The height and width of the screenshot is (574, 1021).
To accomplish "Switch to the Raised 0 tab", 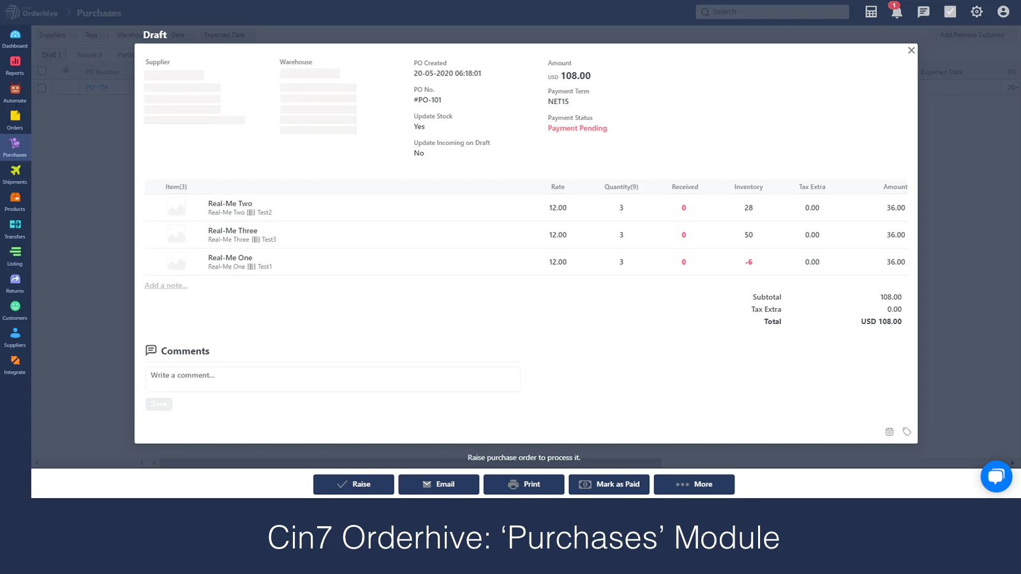I will tap(89, 55).
